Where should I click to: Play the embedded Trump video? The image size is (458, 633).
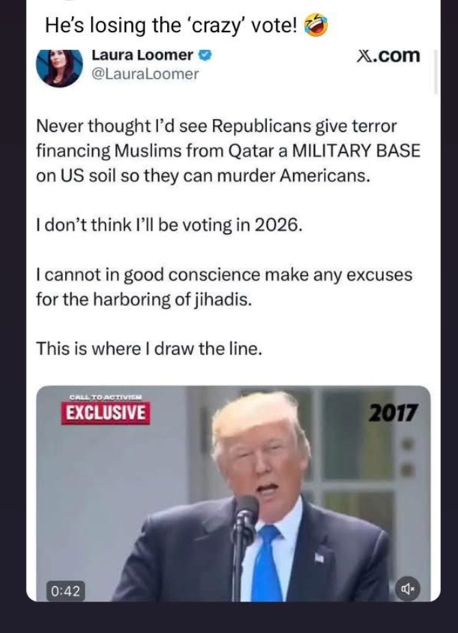coord(233,493)
